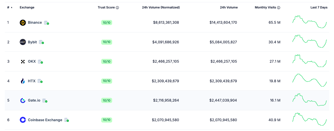Sort by 24h Volume (Normalized) header

coord(161,7)
